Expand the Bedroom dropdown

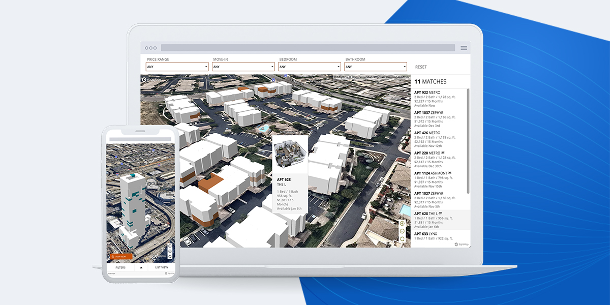point(310,67)
